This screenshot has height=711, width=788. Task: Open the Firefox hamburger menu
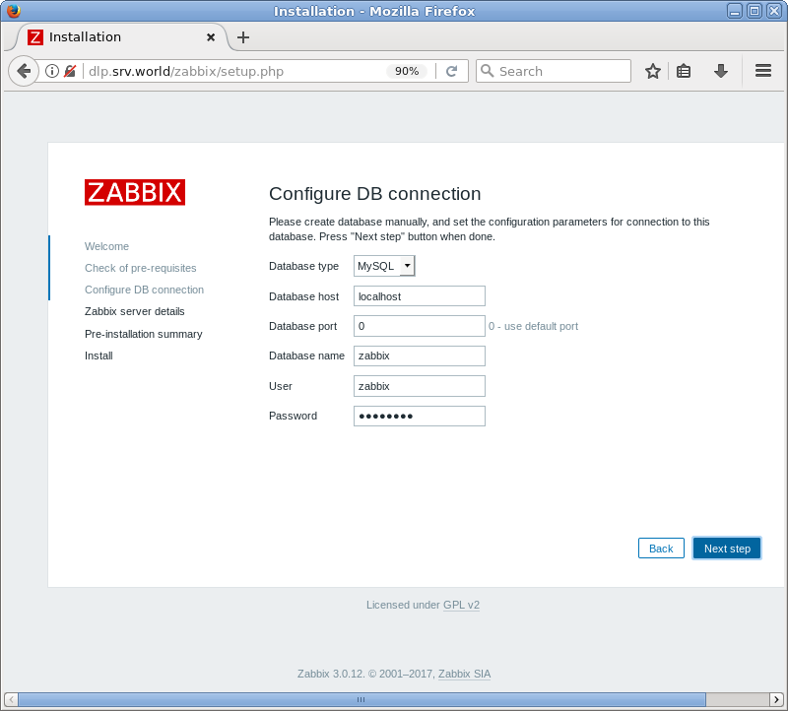pos(762,71)
